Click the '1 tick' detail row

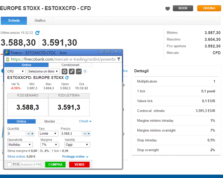pyautogui.click(x=176, y=91)
